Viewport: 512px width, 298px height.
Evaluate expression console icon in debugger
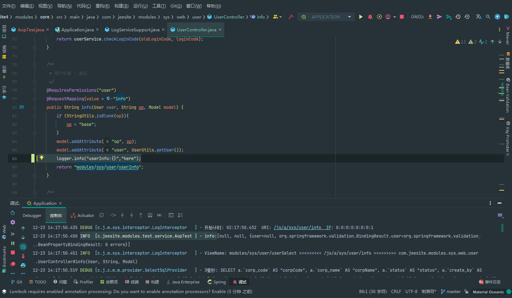coord(171,215)
